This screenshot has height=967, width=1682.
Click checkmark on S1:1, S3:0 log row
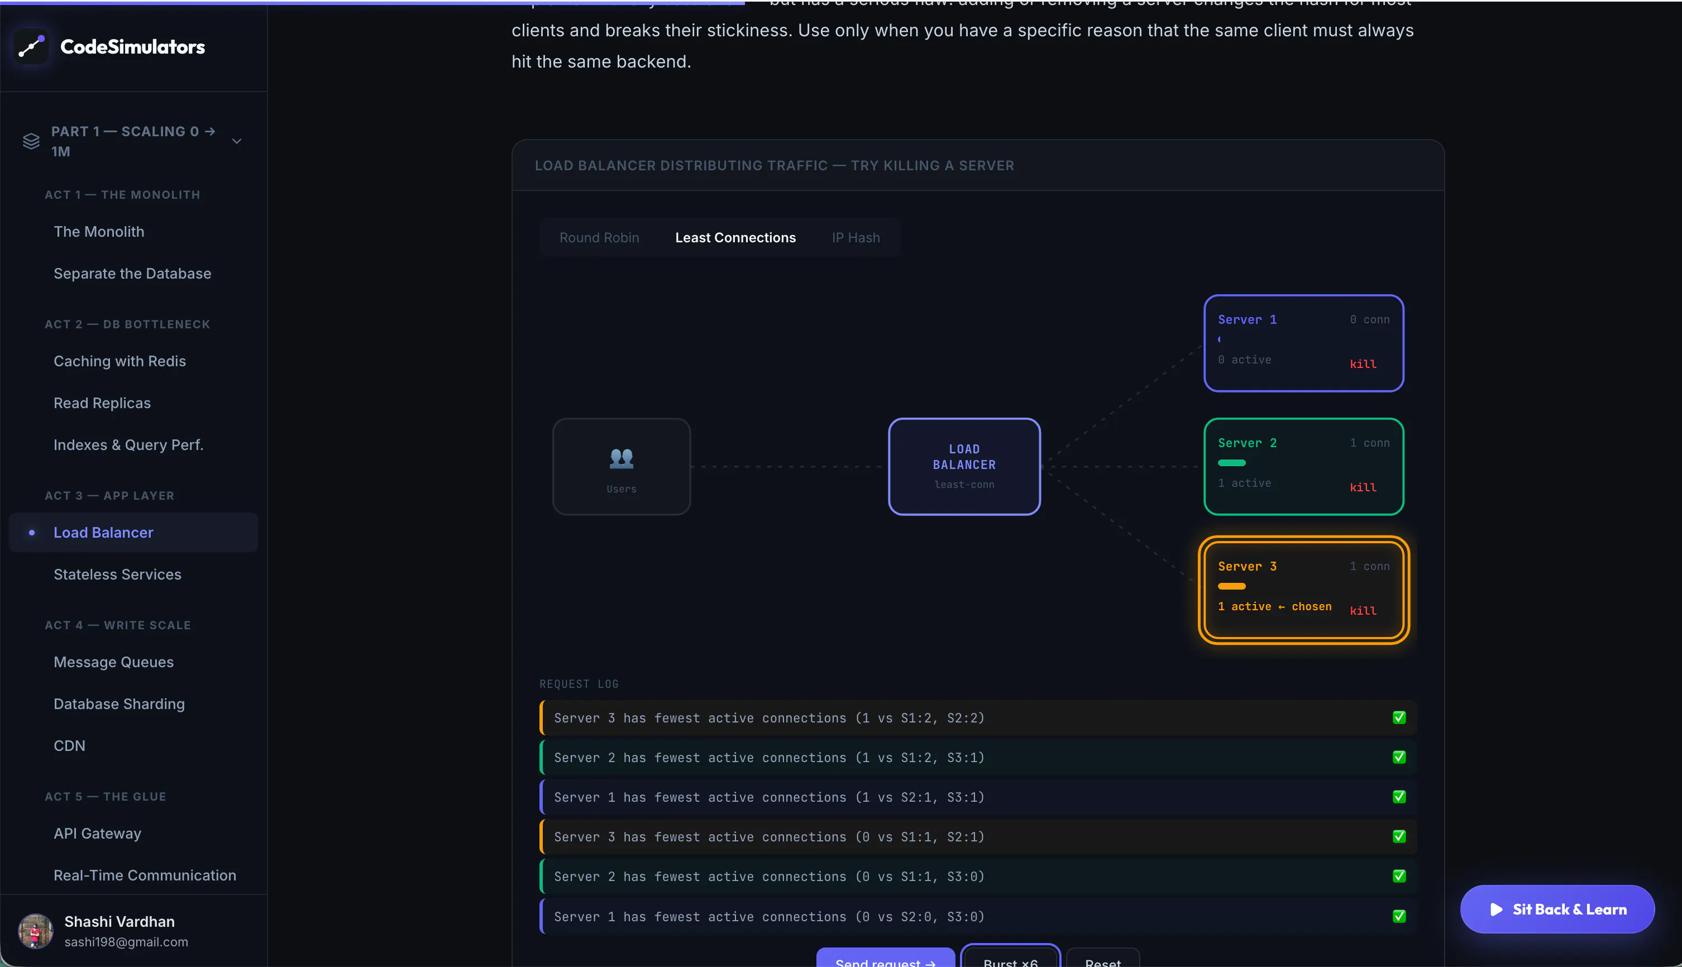pos(1399,877)
